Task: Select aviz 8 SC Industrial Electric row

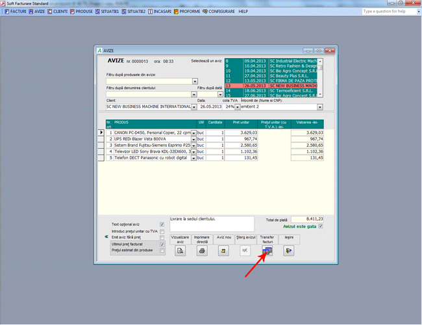Action: [x=271, y=61]
